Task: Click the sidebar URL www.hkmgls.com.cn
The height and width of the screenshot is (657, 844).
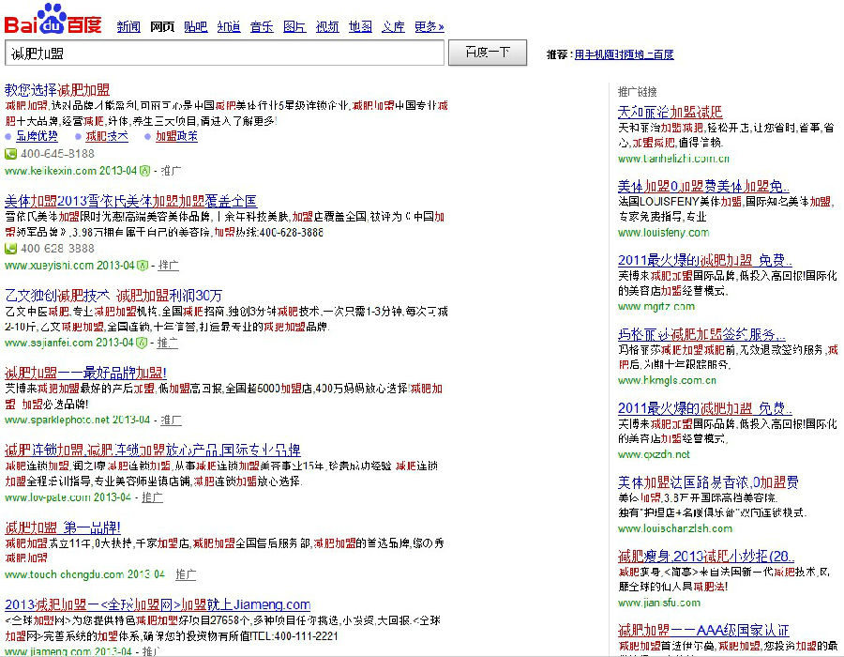Action: [x=667, y=380]
